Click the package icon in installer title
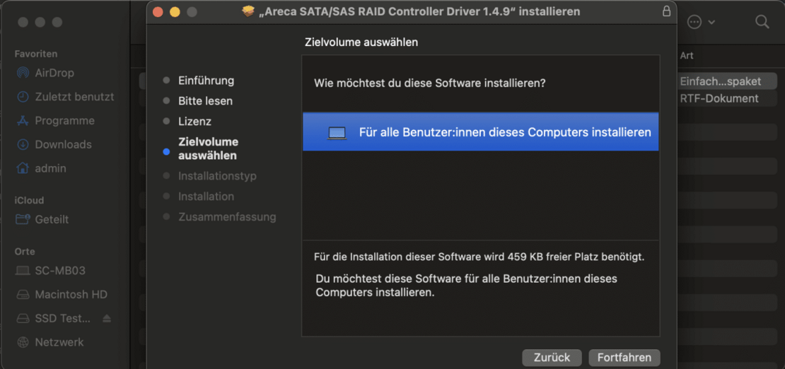The image size is (785, 369). (x=248, y=11)
